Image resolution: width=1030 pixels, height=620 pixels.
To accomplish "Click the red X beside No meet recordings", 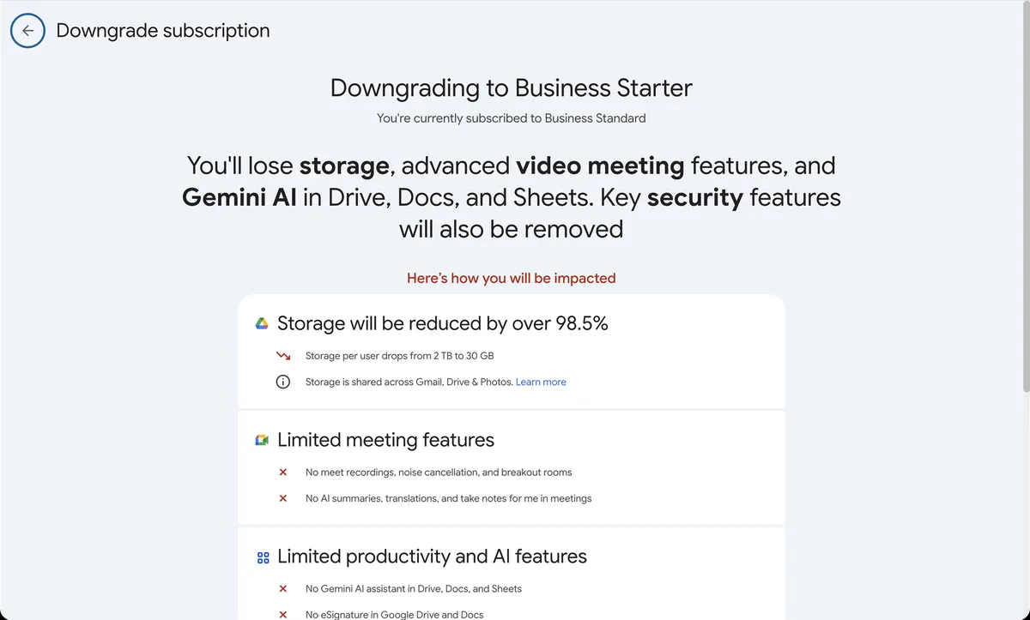I will pos(282,472).
